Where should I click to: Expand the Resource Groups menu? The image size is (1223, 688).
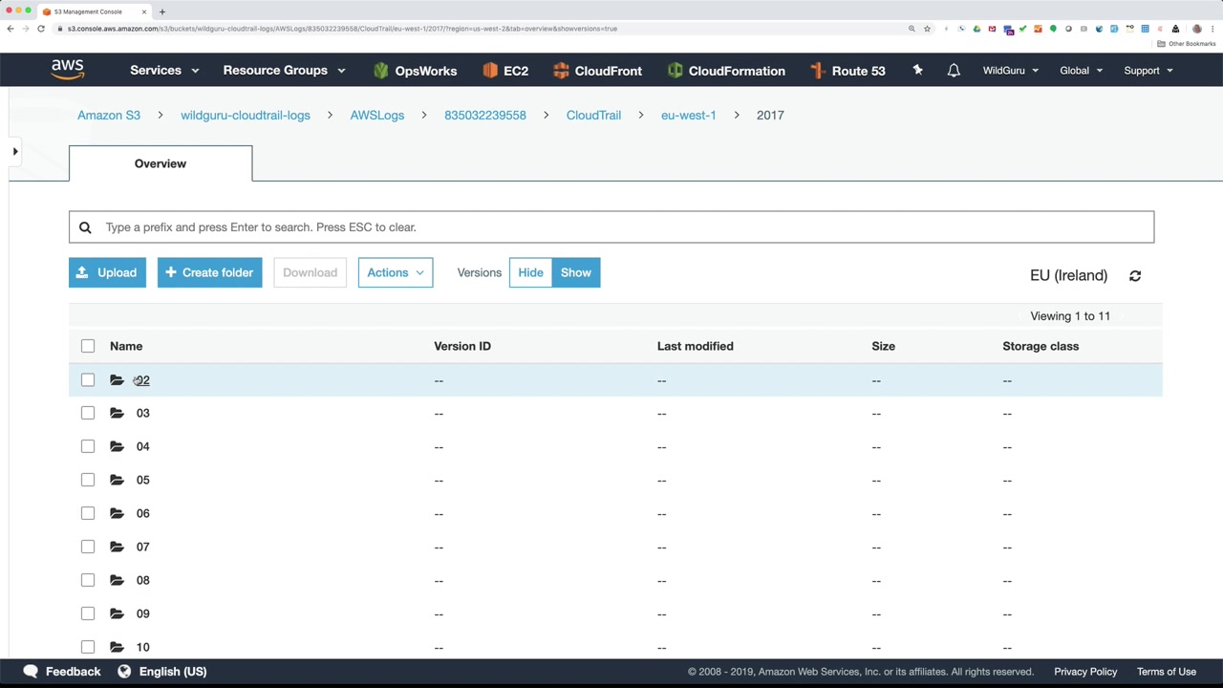point(284,71)
